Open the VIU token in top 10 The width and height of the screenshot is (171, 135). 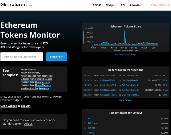click(89, 118)
